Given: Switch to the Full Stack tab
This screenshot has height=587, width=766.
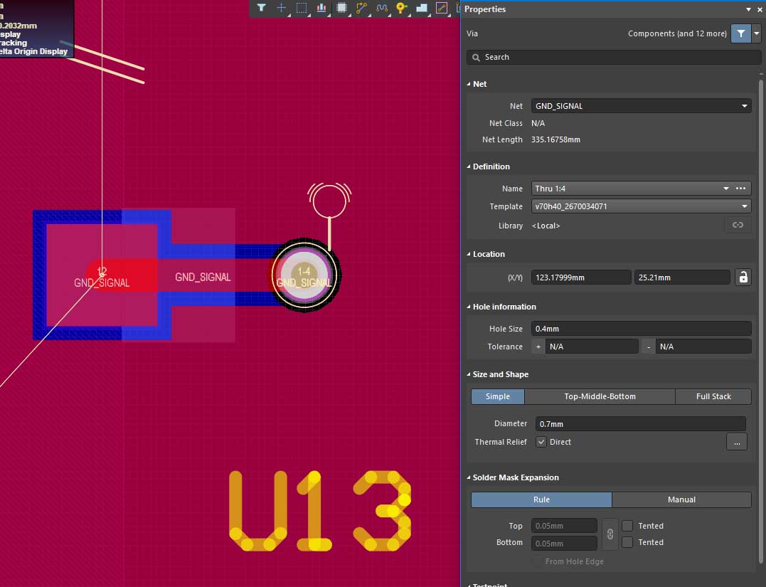Looking at the screenshot, I should pos(713,396).
